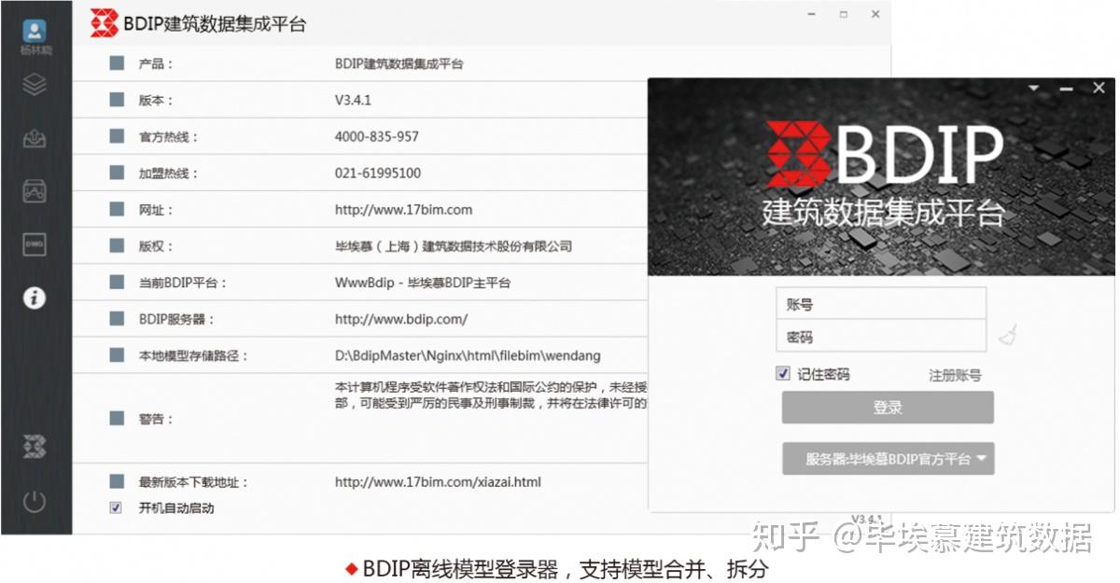1120x583 pixels.
Task: Click the BDIP服务器： row label
Action: pos(176,319)
